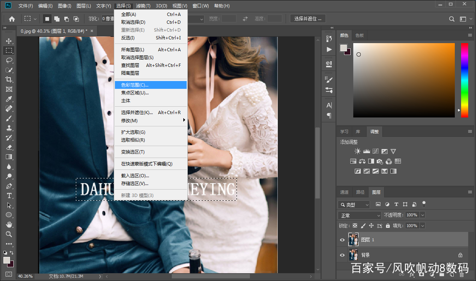476x281 pixels.
Task: Hide the 图层 1 layer visibility
Action: coord(342,240)
